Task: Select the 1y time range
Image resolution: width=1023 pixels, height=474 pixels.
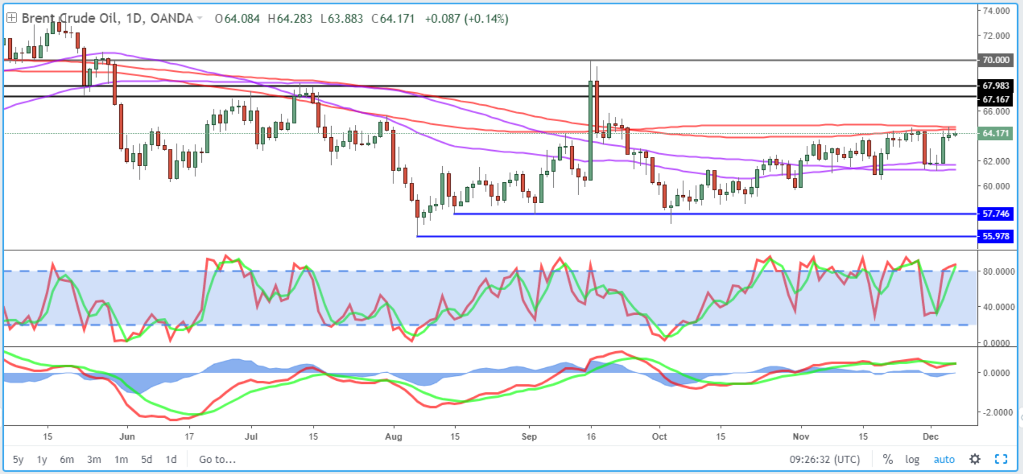Action: coord(42,460)
